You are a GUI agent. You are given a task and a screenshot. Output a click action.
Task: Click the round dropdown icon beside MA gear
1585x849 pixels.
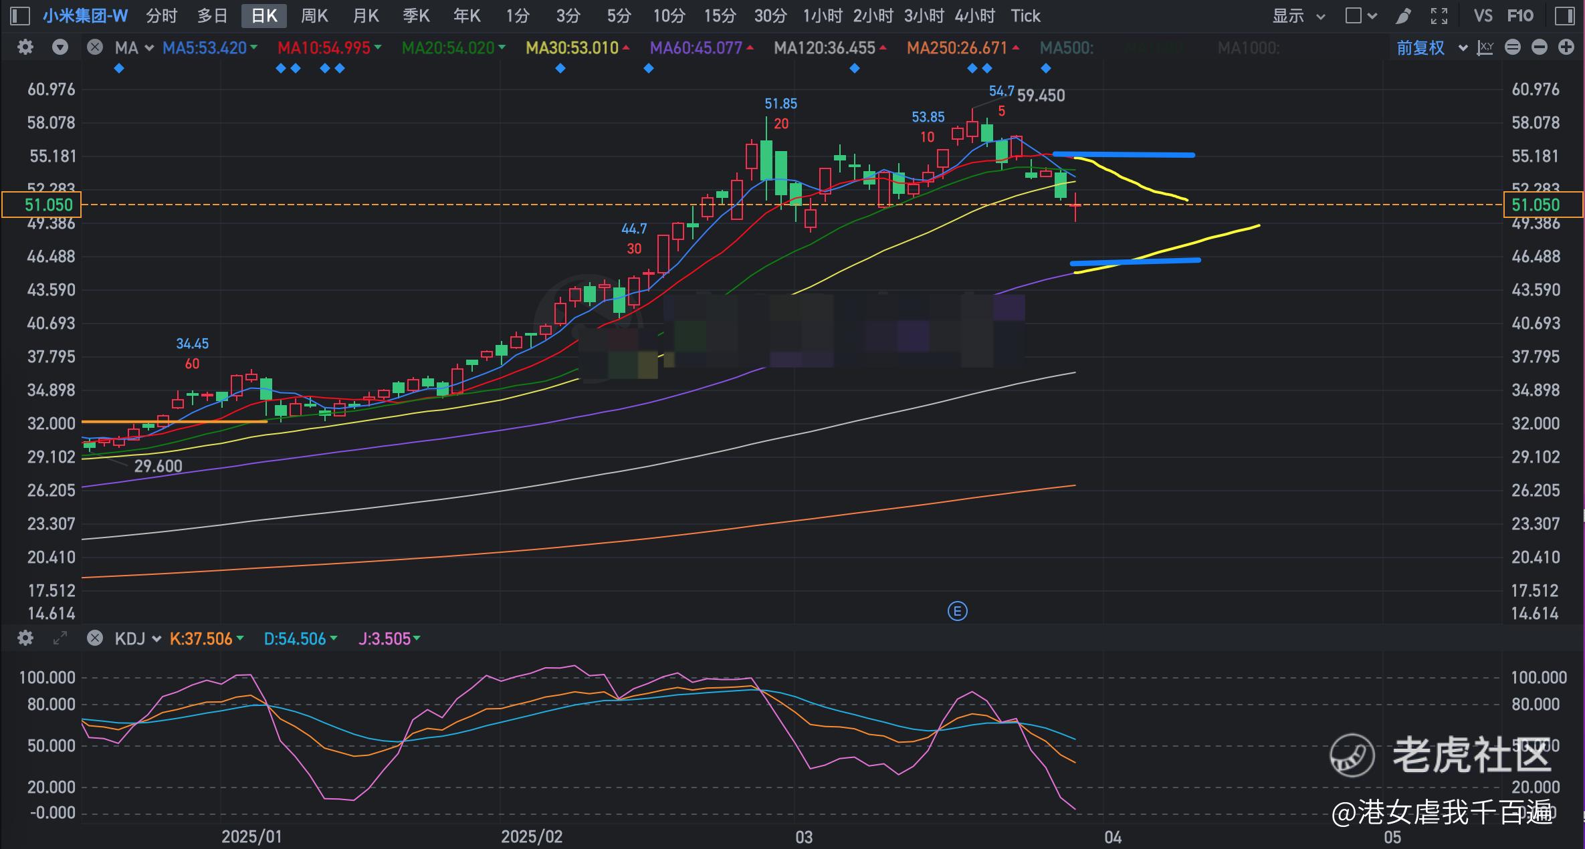pos(60,47)
